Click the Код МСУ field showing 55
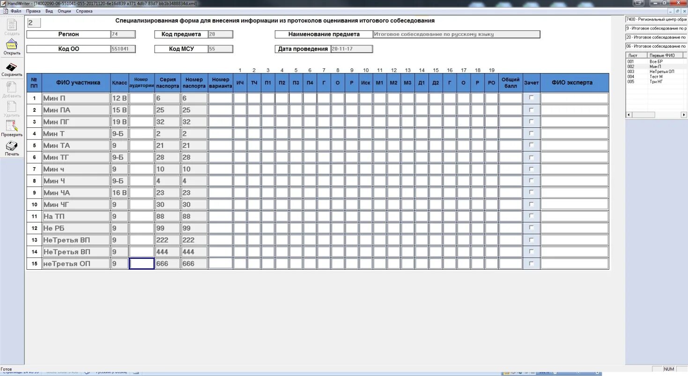This screenshot has width=688, height=376. click(x=221, y=49)
